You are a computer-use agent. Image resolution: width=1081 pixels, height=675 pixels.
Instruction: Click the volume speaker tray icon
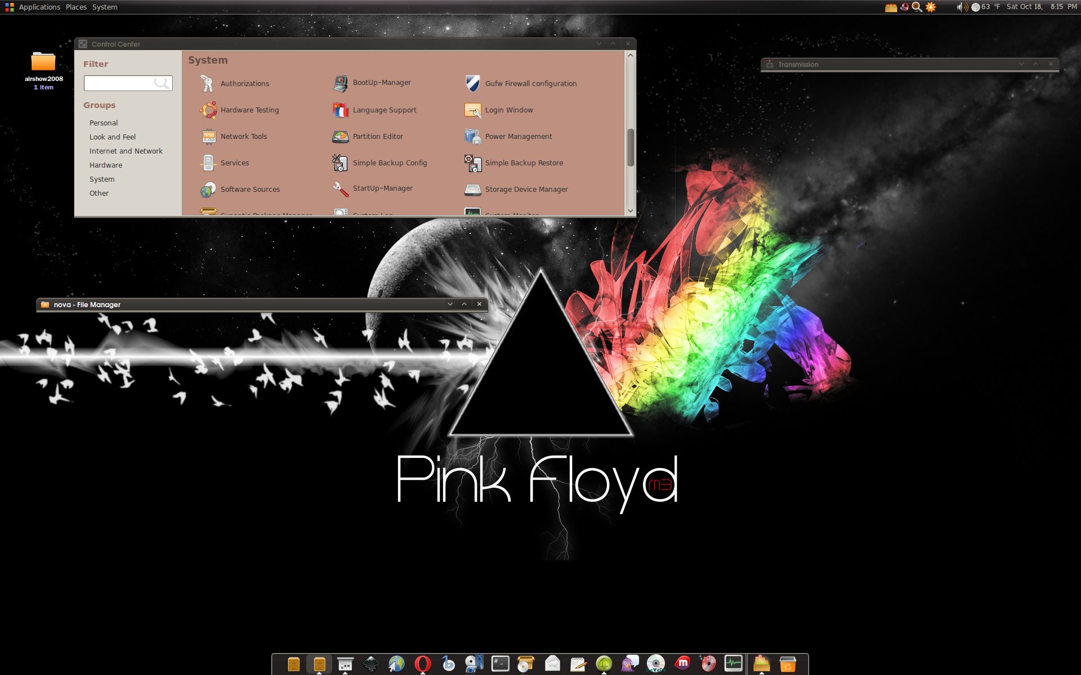(x=961, y=7)
